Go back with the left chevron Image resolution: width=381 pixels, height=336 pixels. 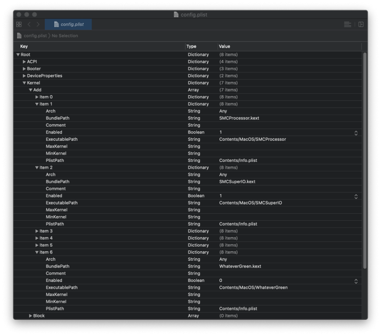click(29, 24)
